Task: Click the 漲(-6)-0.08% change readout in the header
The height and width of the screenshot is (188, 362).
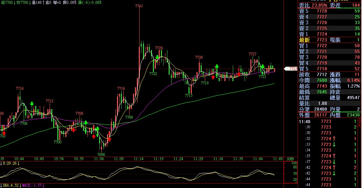Action: pyautogui.click(x=90, y=3)
